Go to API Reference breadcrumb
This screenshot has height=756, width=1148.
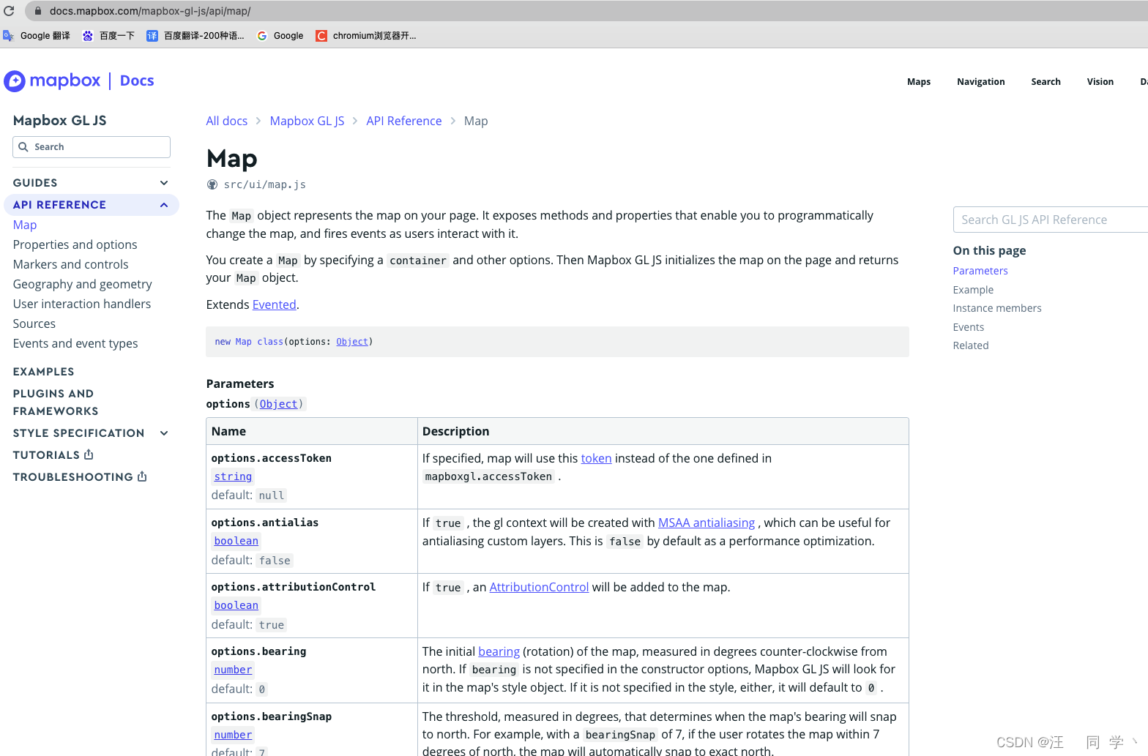coord(404,121)
